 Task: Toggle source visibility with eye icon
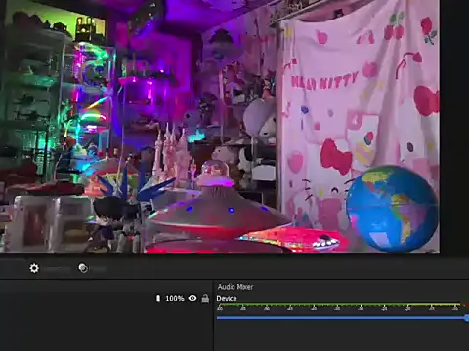192,298
